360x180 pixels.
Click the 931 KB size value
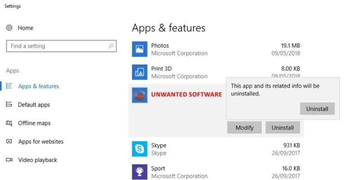[x=292, y=145]
